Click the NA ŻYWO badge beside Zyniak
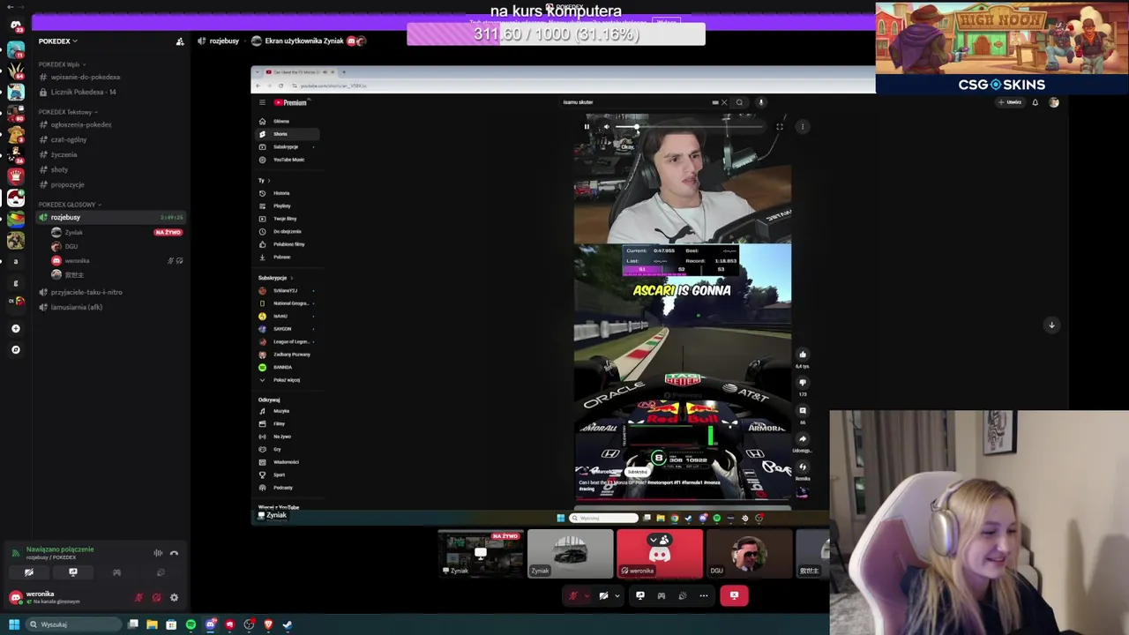The height and width of the screenshot is (635, 1129). (x=168, y=232)
